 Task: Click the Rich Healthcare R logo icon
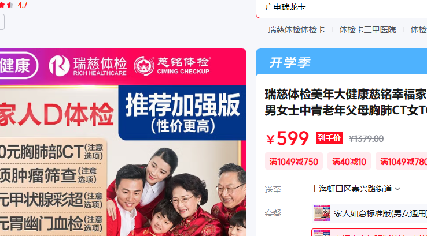coord(59,65)
